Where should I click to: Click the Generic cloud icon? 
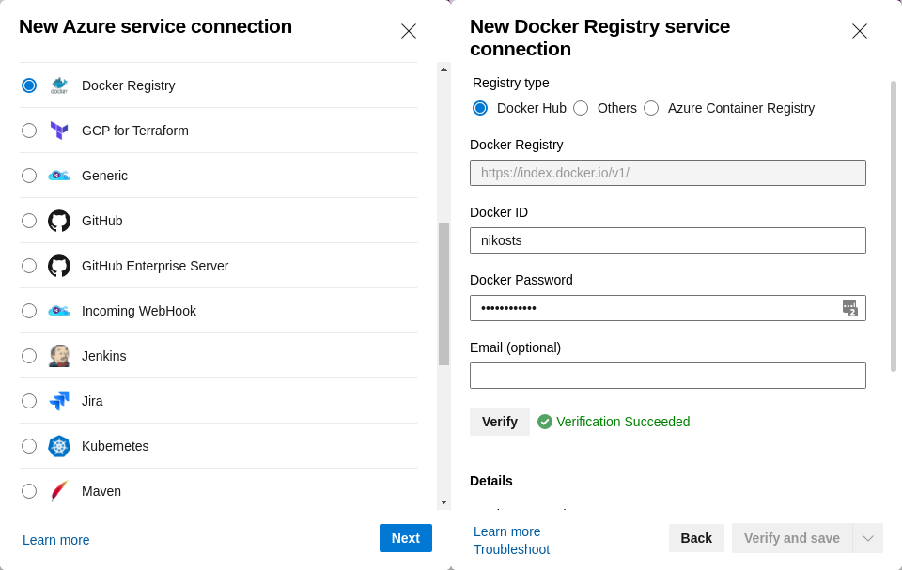(x=59, y=176)
